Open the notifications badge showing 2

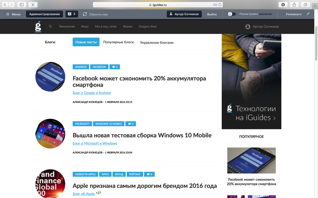72,14
